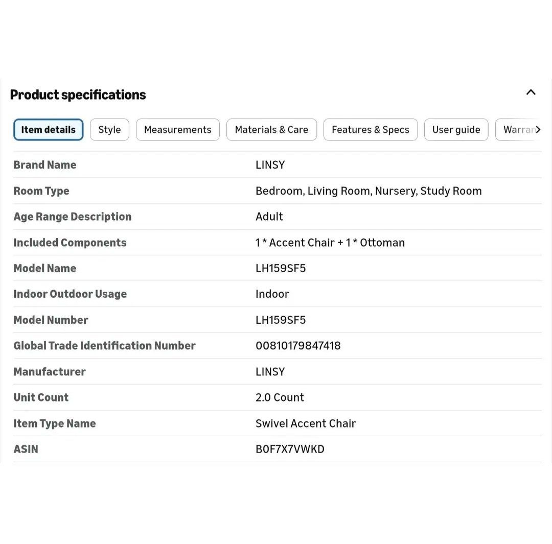Click the Included Components value text
Image resolution: width=552 pixels, height=544 pixels.
click(330, 243)
